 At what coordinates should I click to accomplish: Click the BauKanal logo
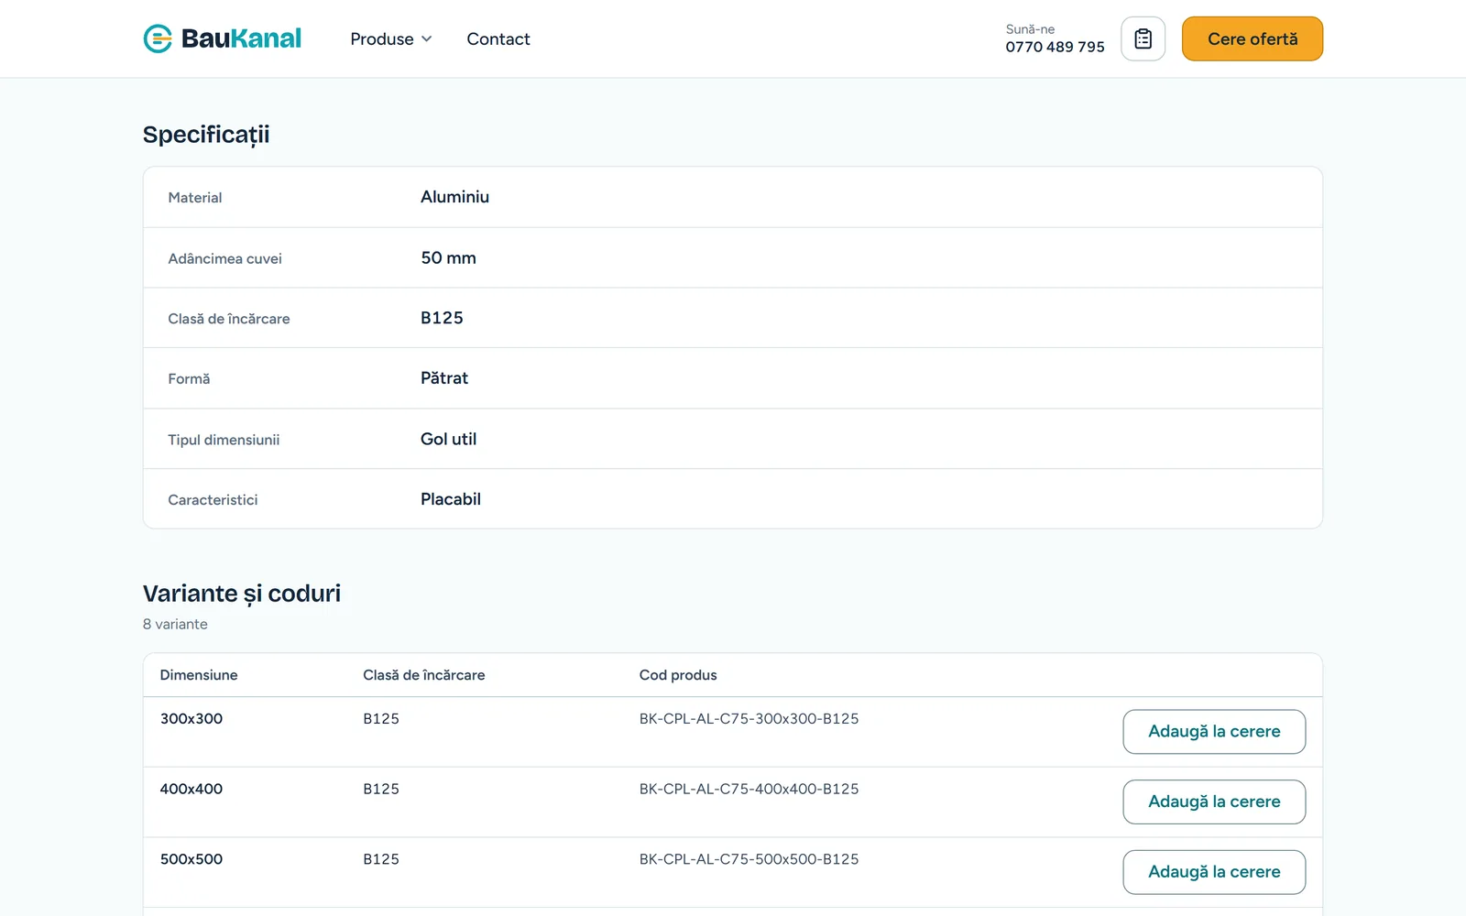point(223,38)
